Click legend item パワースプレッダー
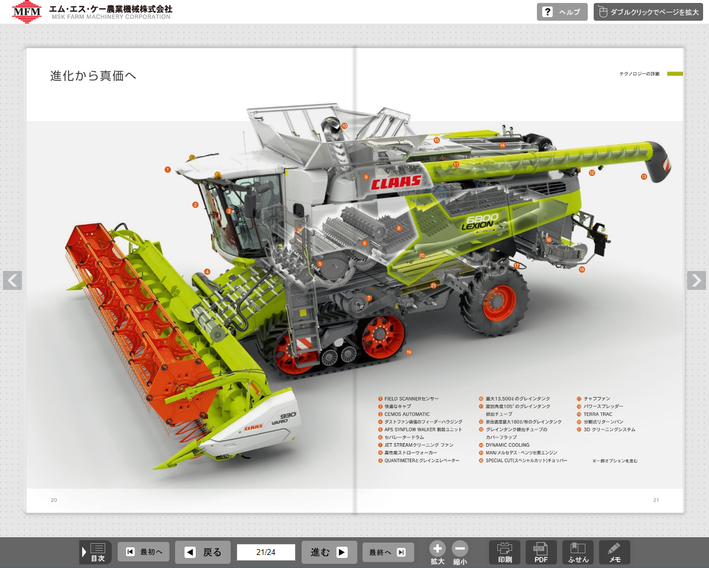 click(600, 406)
